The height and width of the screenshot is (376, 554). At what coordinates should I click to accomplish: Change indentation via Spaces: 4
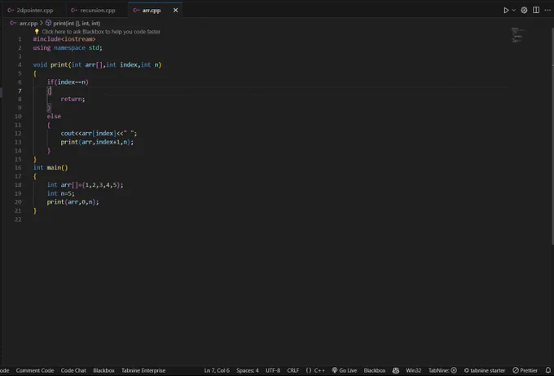(248, 370)
